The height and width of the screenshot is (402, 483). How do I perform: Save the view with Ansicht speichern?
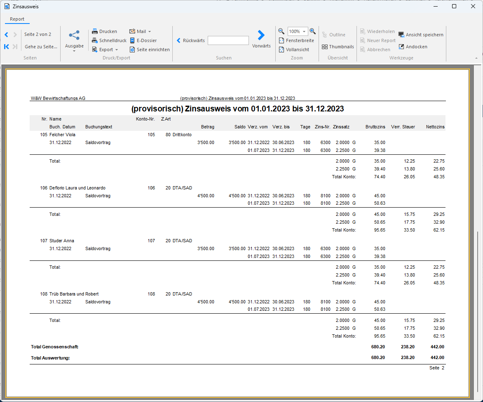[421, 35]
